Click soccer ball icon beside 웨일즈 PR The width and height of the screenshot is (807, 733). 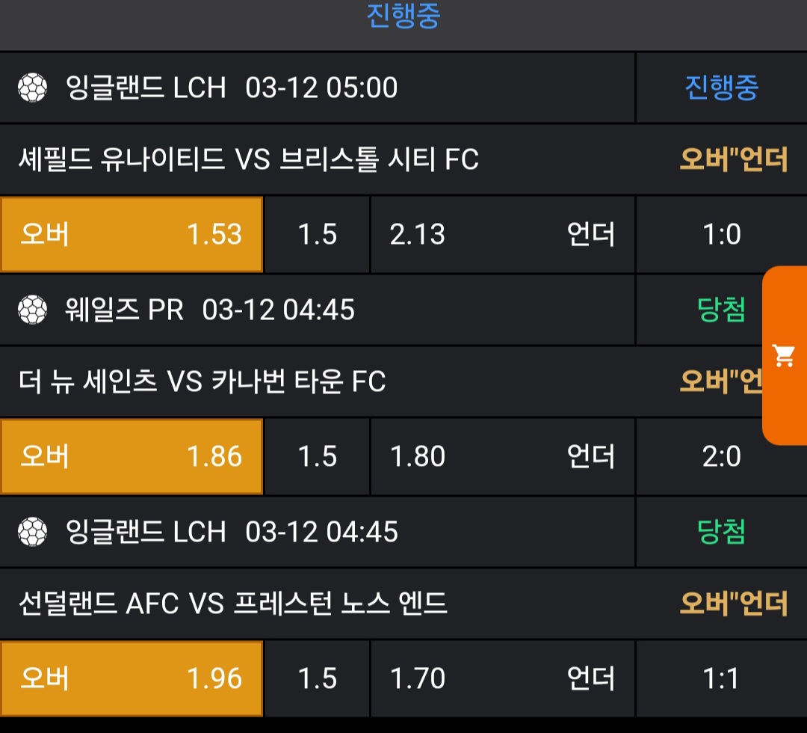point(32,310)
